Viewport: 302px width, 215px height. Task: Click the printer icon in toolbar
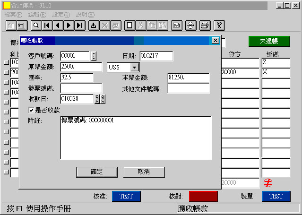pos(205,25)
